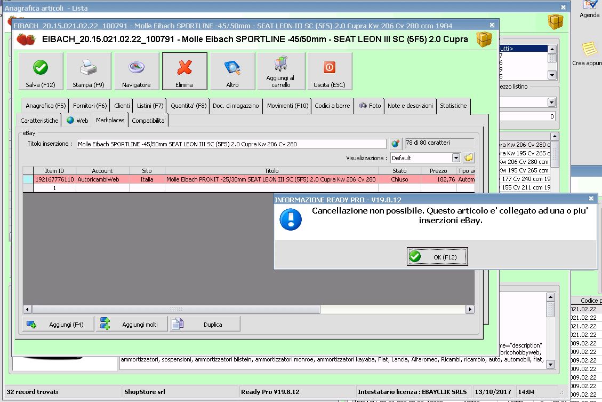Click the box icon in list window corner
The height and width of the screenshot is (402, 602).
[x=556, y=21]
